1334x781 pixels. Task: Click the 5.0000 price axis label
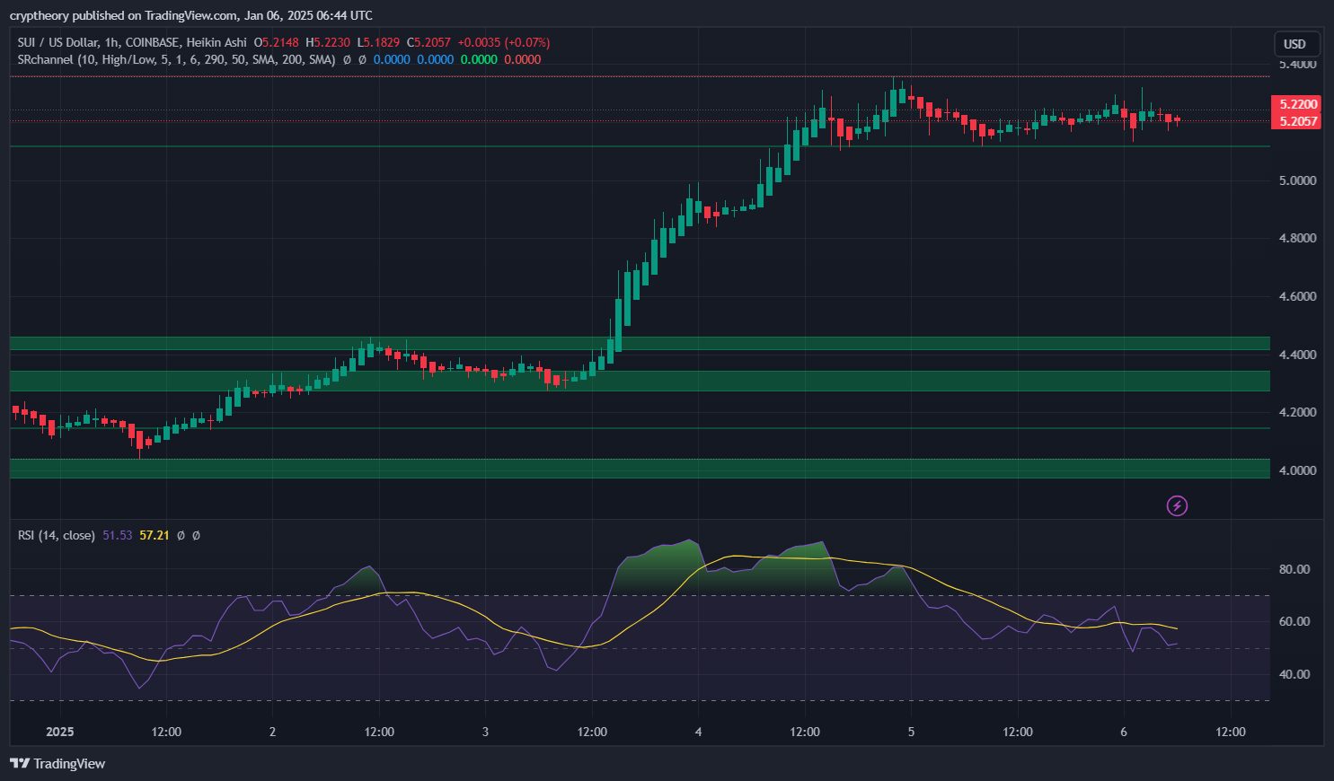point(1297,180)
